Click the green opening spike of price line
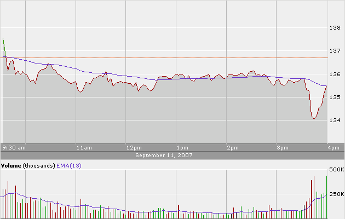 click(x=4, y=47)
